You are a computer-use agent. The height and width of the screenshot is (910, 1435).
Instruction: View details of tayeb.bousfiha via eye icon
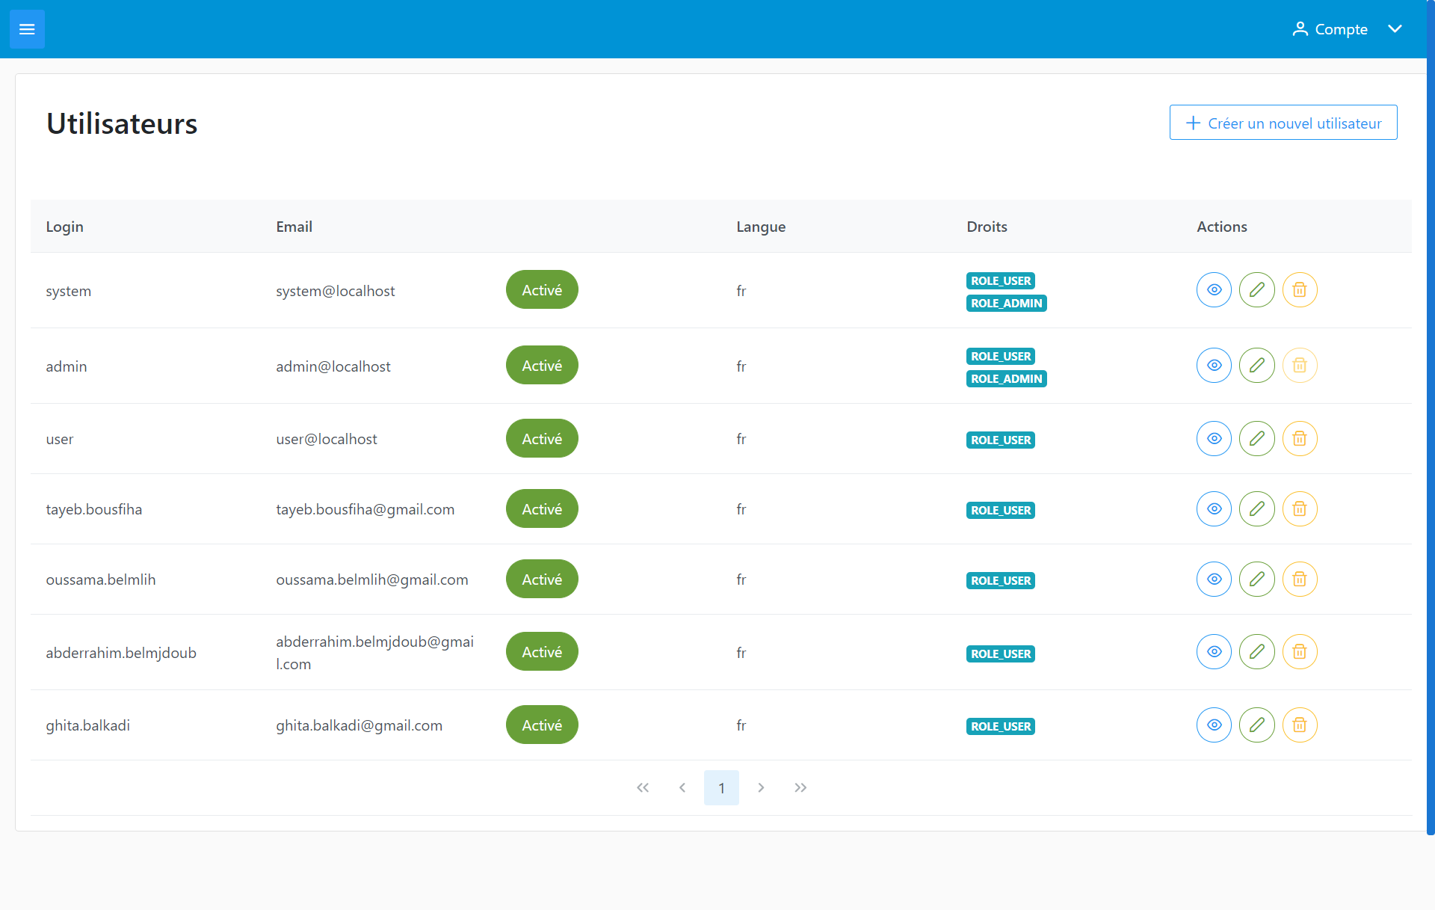[x=1213, y=508]
